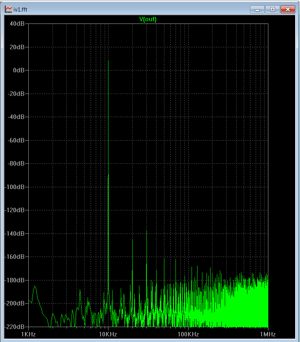Click the 0dB axis label
The image size is (300, 342).
[19, 70]
